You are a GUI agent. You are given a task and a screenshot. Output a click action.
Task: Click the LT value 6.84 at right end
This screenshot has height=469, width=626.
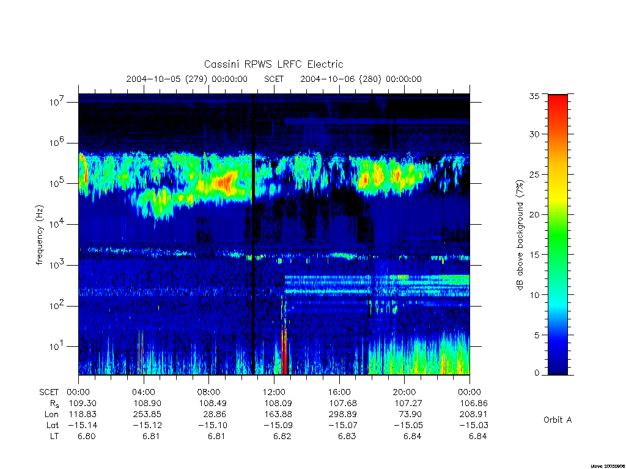tap(477, 436)
